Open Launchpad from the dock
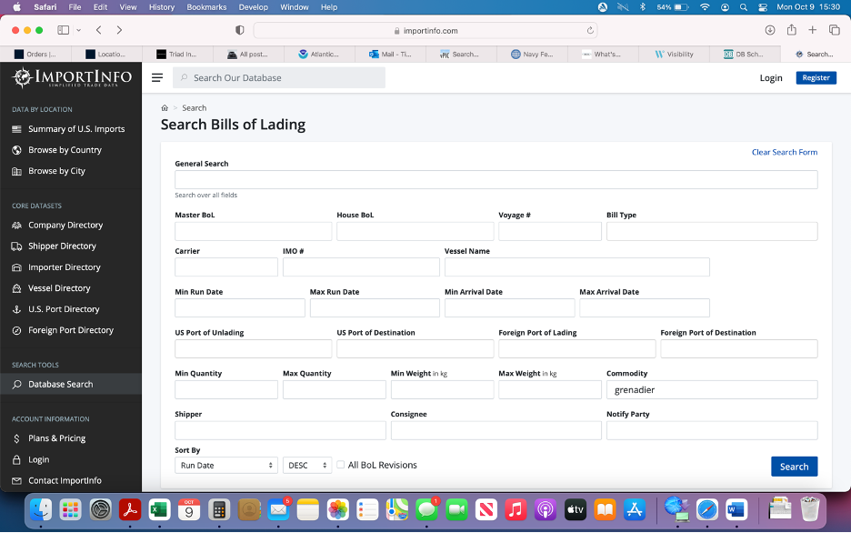The image size is (851, 533). pyautogui.click(x=71, y=509)
